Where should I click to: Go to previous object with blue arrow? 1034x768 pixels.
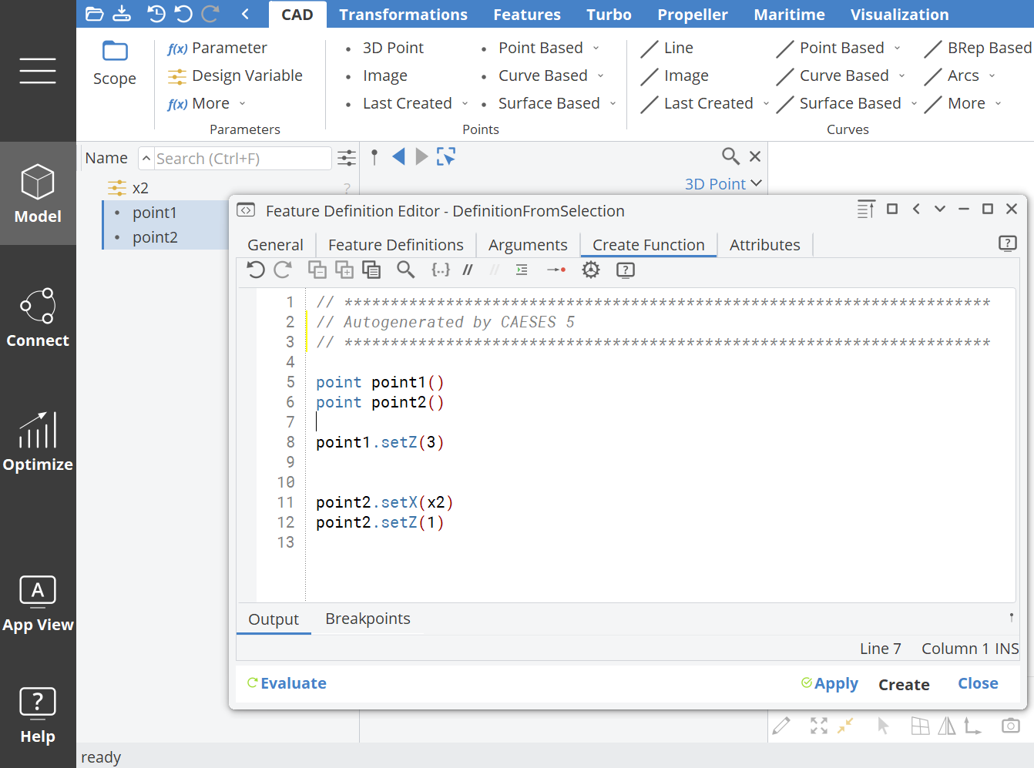[x=398, y=157]
